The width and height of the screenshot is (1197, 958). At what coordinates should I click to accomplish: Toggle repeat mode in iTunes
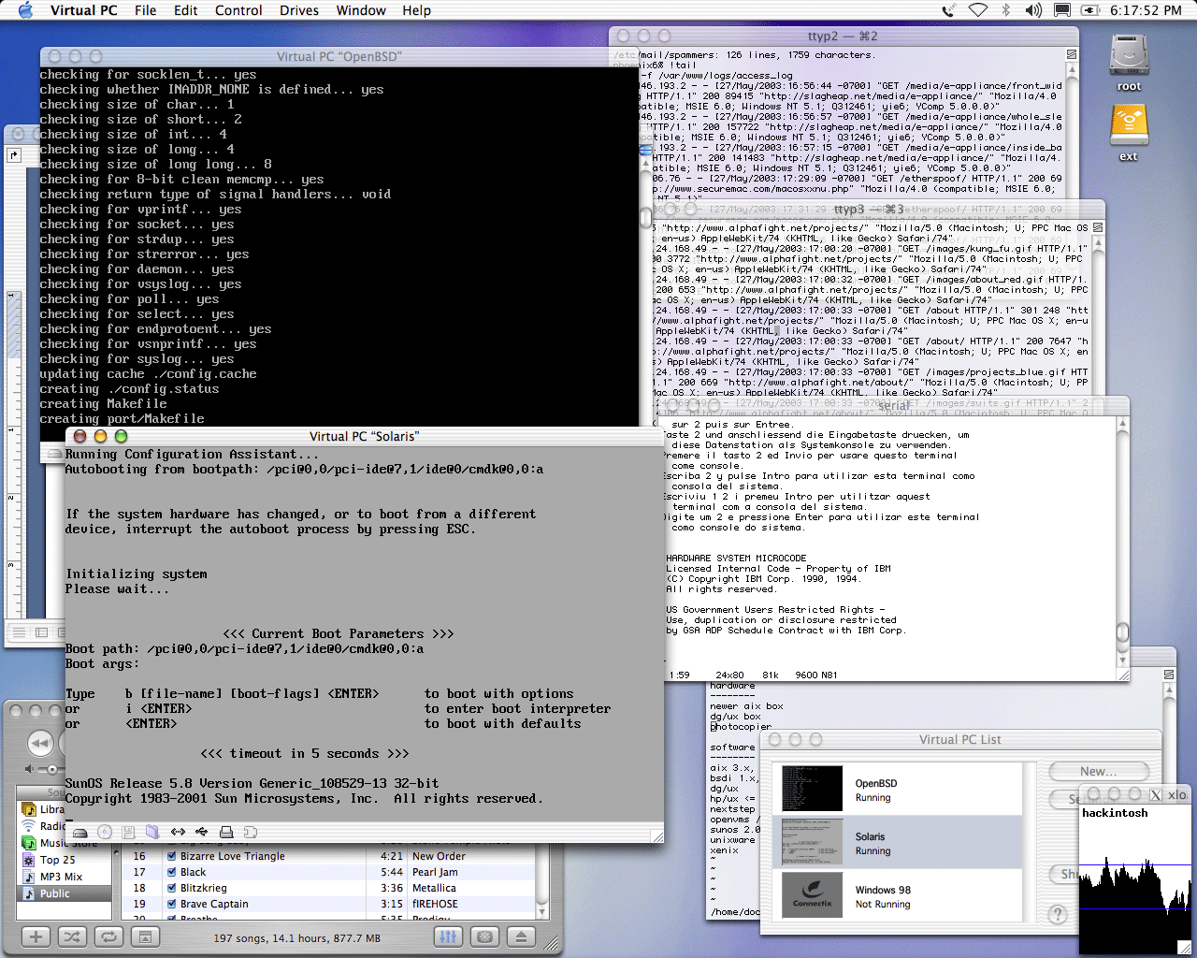pyautogui.click(x=108, y=936)
